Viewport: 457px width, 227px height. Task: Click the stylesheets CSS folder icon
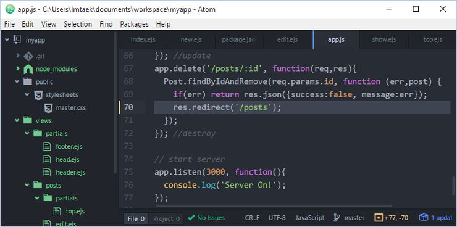pyautogui.click(x=38, y=94)
